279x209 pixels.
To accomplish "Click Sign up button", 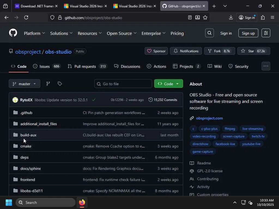I will pyautogui.click(x=248, y=33).
